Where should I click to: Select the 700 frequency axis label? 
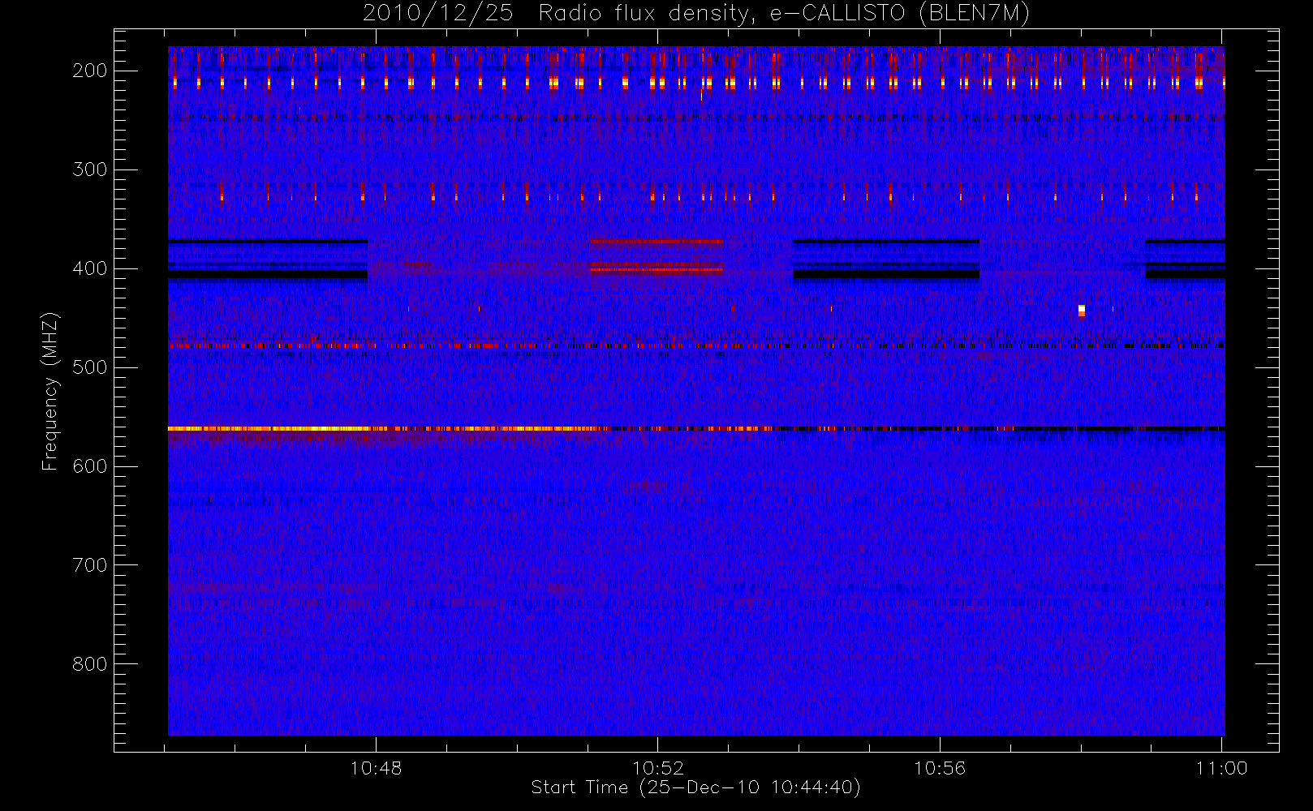click(x=89, y=565)
